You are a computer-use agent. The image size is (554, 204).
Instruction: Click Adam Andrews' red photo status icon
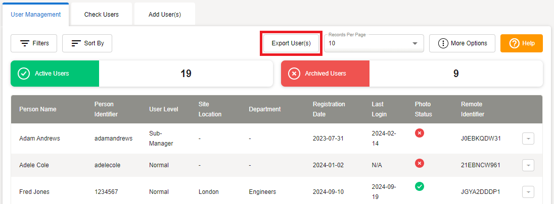[x=420, y=133]
